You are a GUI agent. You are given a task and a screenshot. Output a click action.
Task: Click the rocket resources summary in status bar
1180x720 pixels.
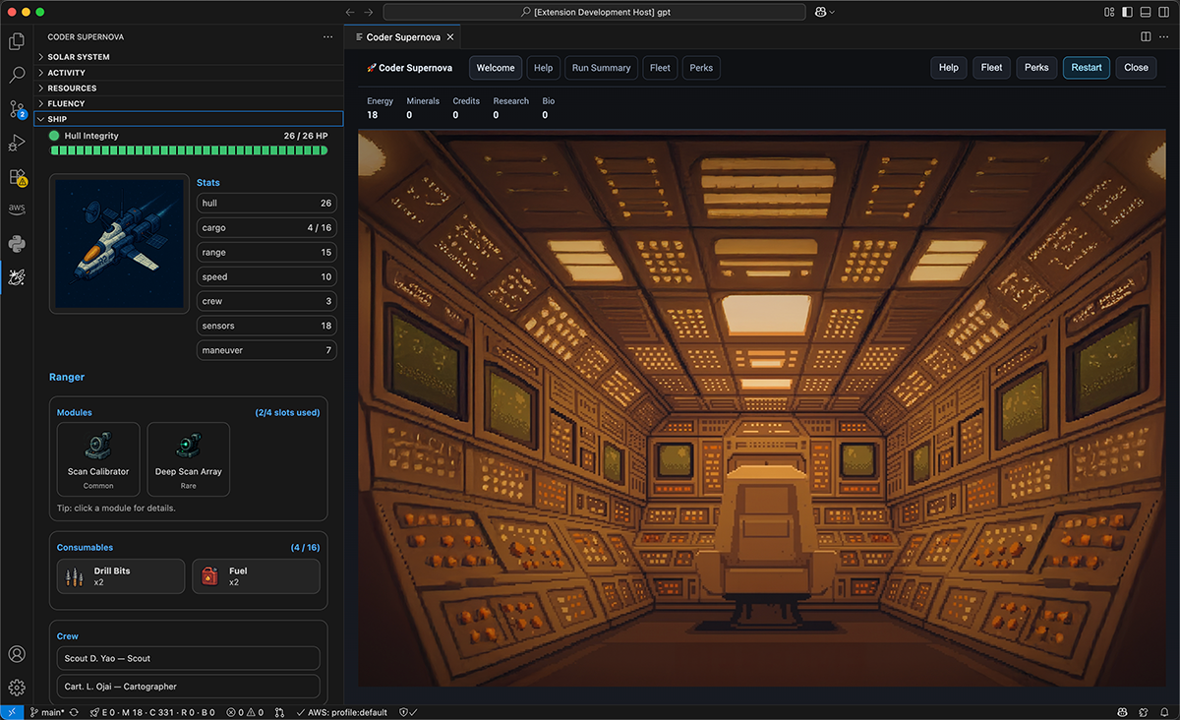[x=151, y=712]
